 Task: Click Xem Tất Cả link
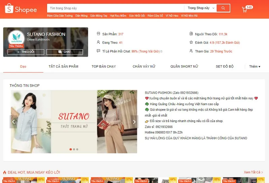(x=254, y=172)
